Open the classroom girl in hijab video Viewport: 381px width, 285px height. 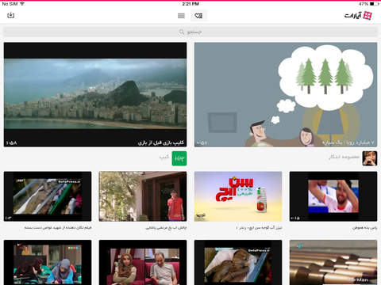[48, 262]
